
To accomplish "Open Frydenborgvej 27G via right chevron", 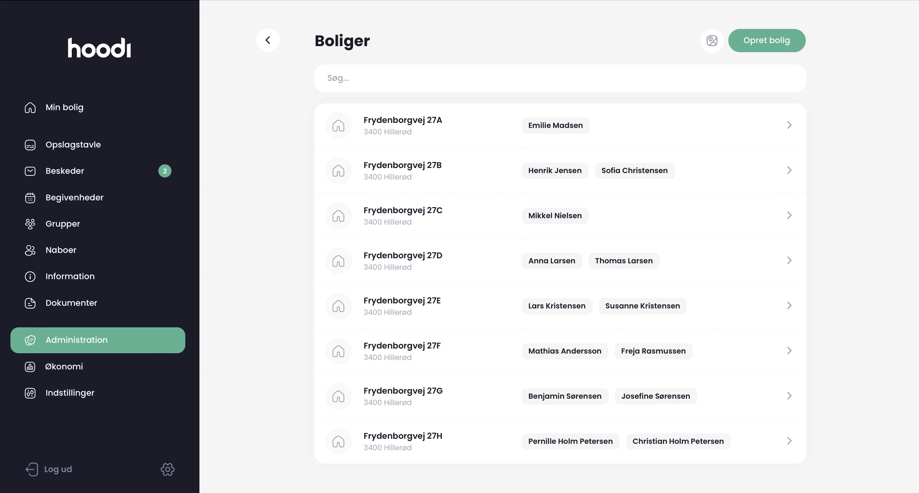I will [789, 396].
